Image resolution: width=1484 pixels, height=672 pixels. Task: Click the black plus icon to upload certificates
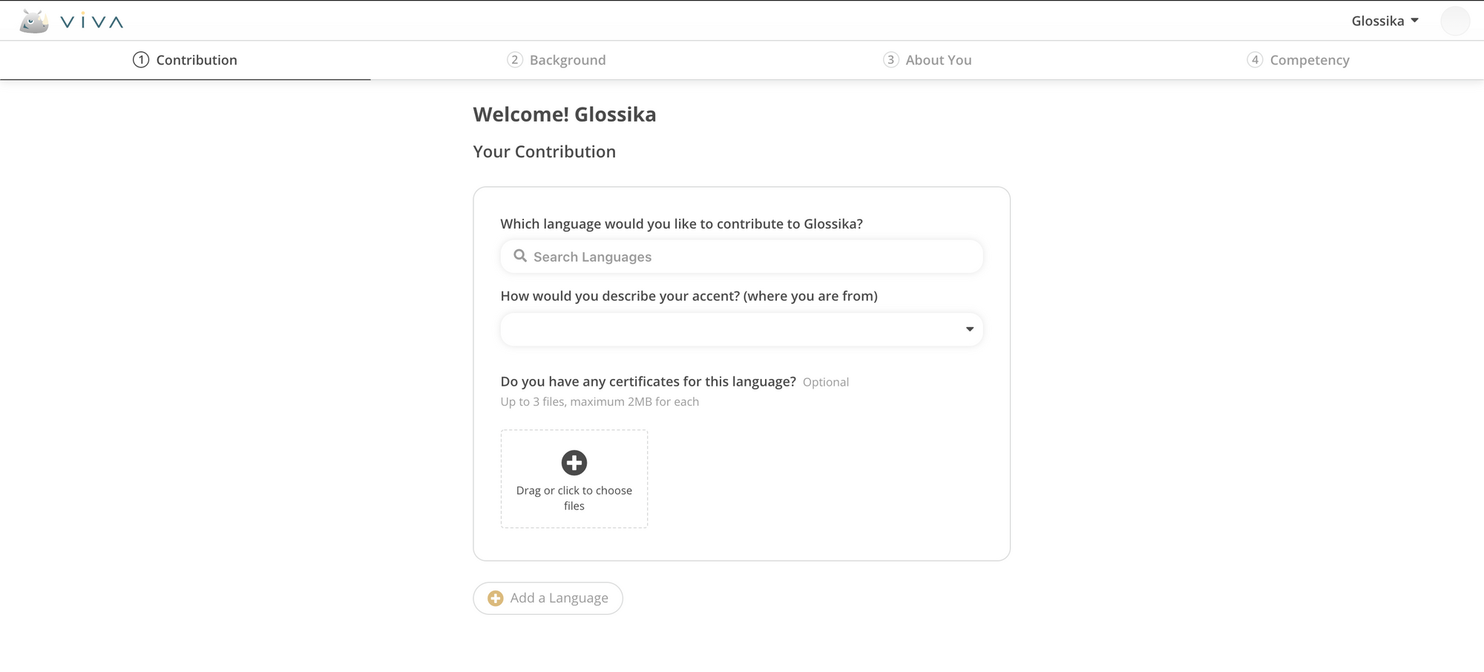coord(574,463)
